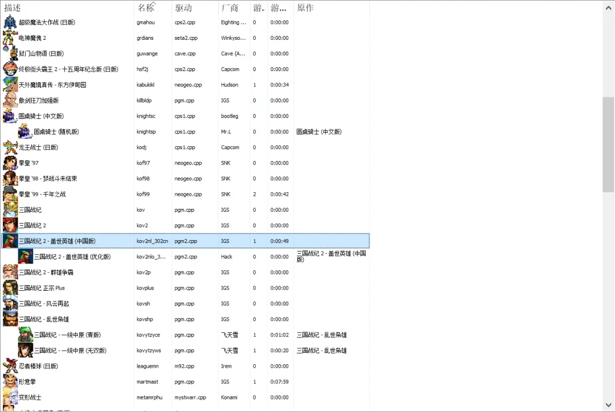615x412 pixels.
Task: Click the bootleg manufacturer cell
Action: (x=229, y=116)
